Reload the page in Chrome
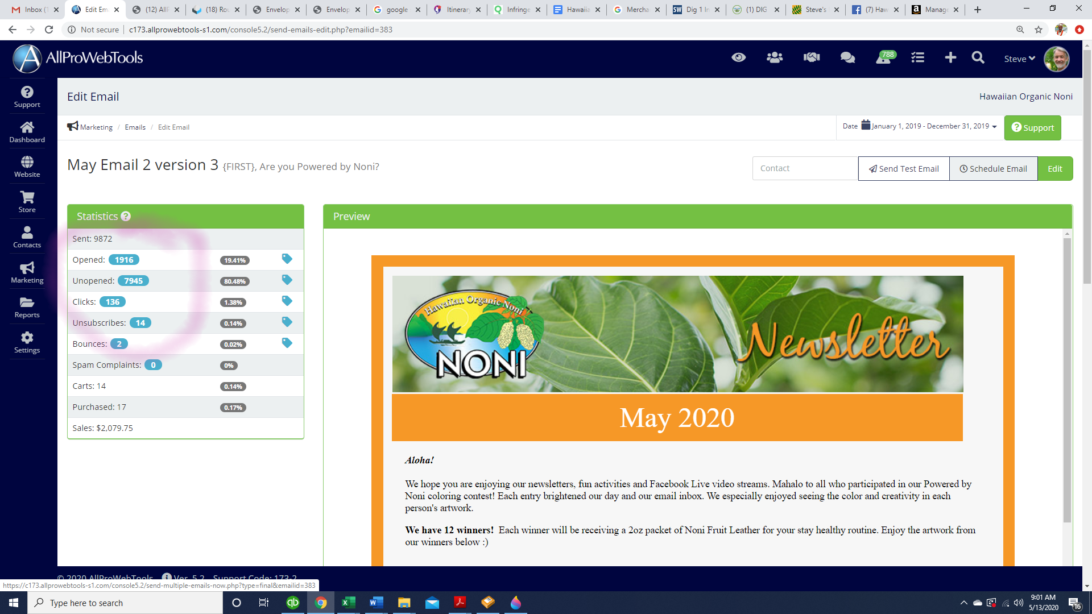The width and height of the screenshot is (1092, 614). point(49,30)
